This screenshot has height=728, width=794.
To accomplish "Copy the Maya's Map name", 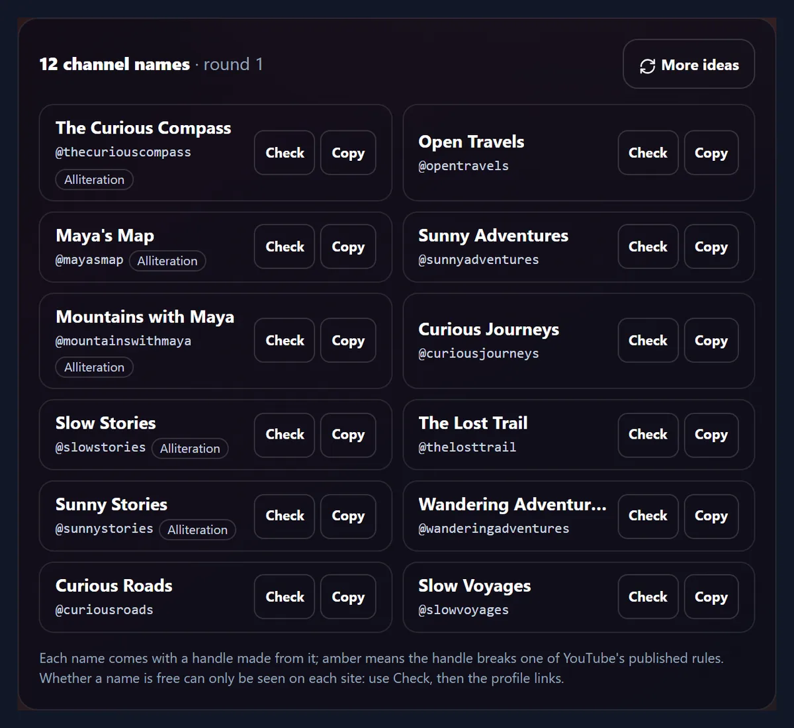I will (348, 247).
